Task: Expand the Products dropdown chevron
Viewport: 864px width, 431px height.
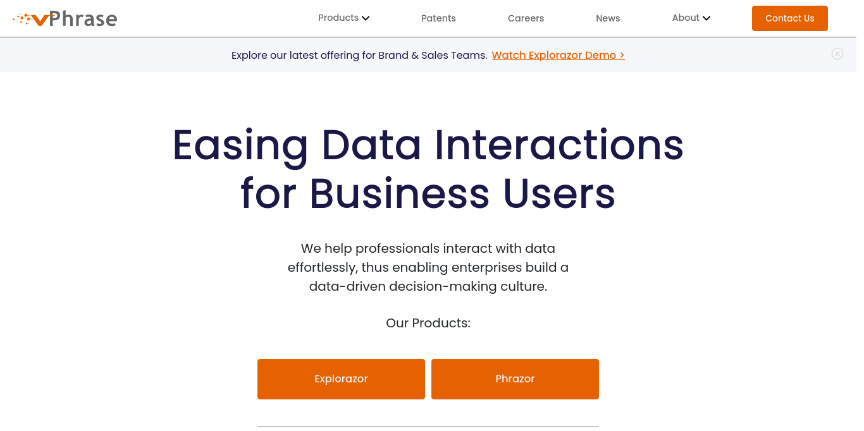Action: pos(366,18)
